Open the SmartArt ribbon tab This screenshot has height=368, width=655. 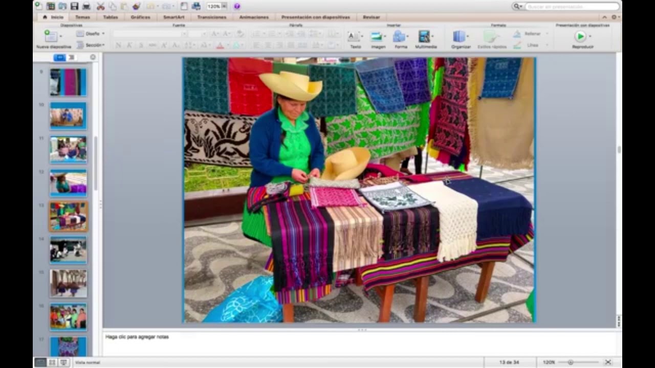pos(173,17)
